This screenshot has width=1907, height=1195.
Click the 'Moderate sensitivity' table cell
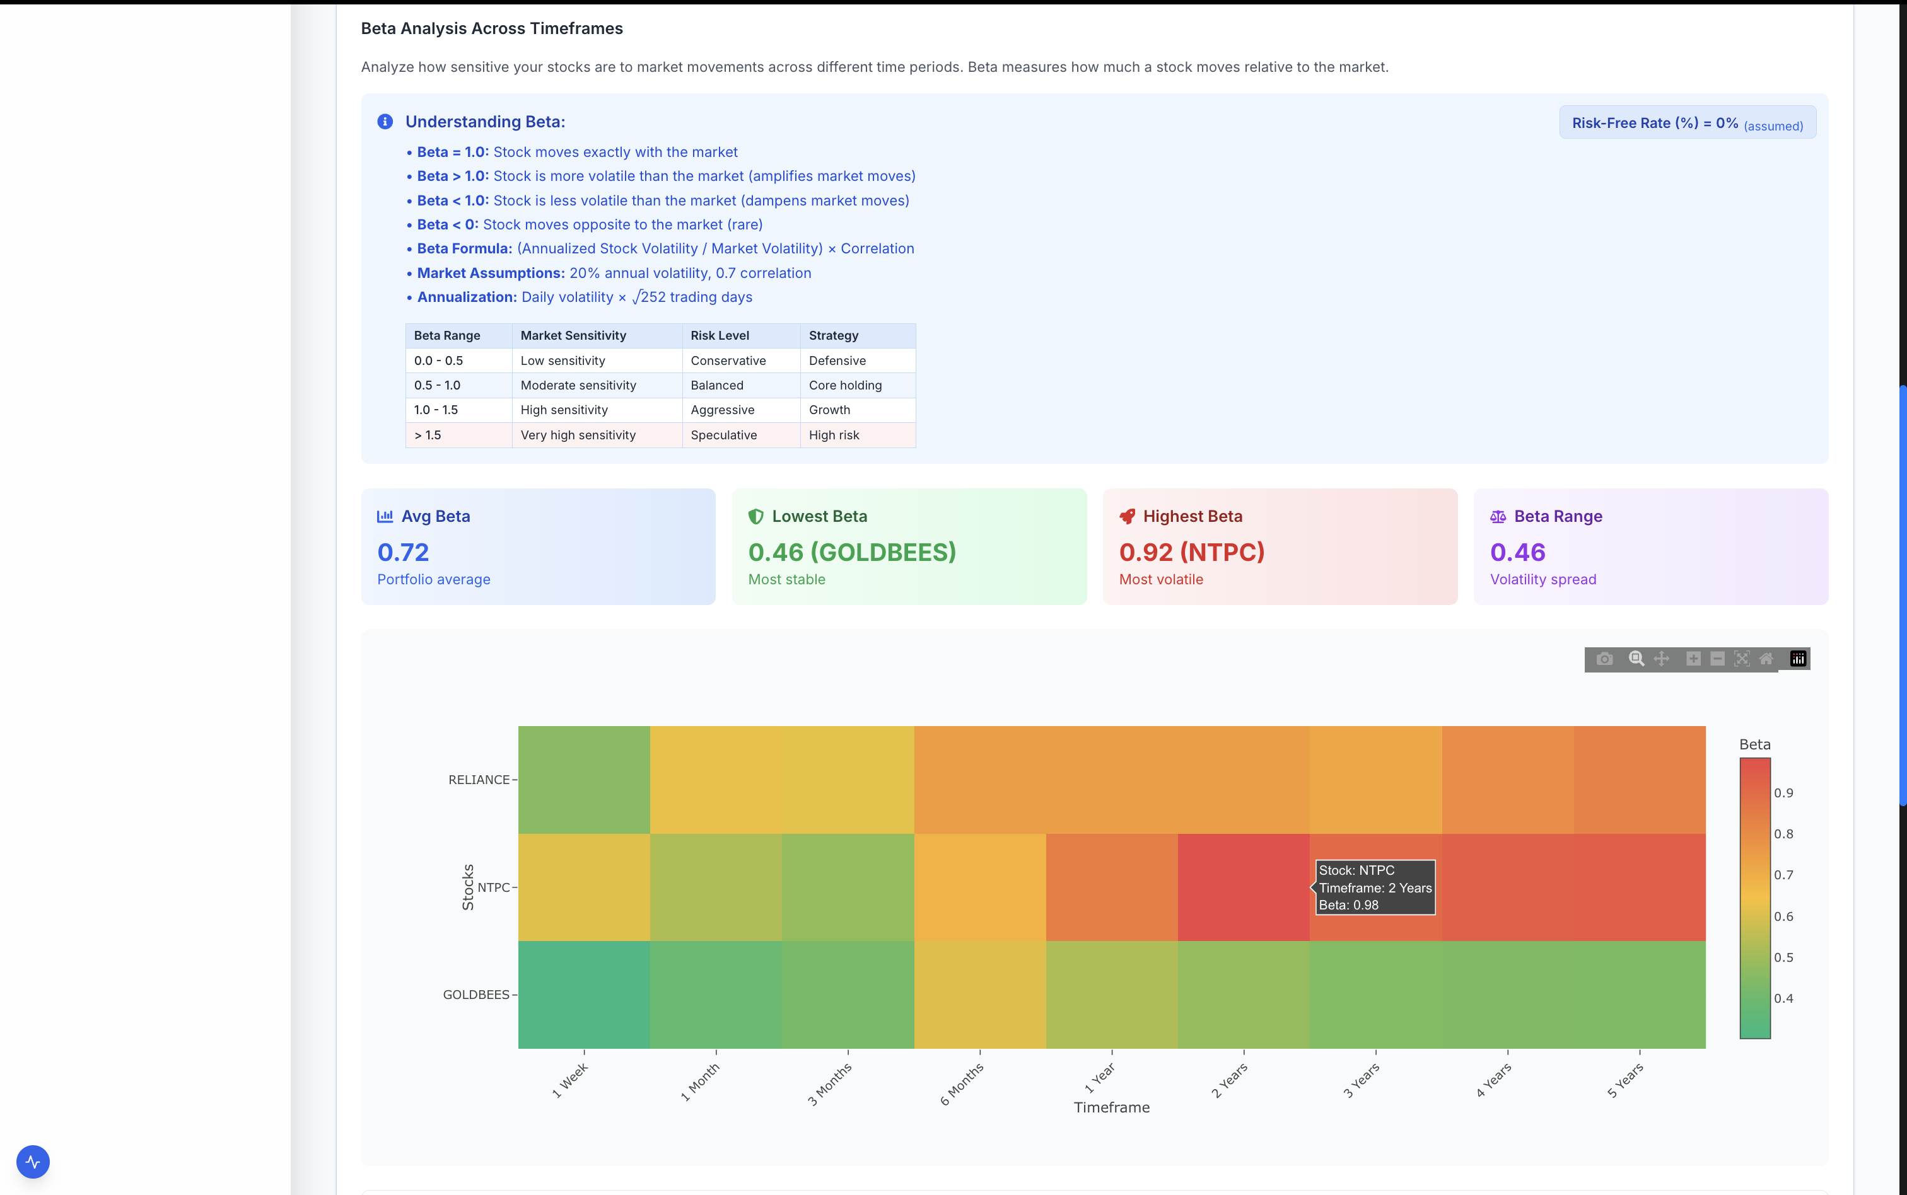coord(597,385)
